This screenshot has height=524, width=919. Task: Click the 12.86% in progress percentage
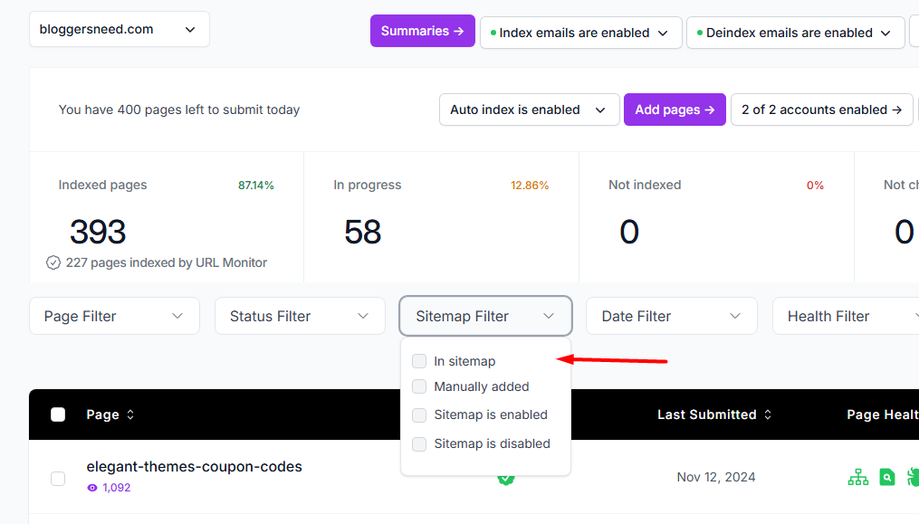click(x=530, y=186)
